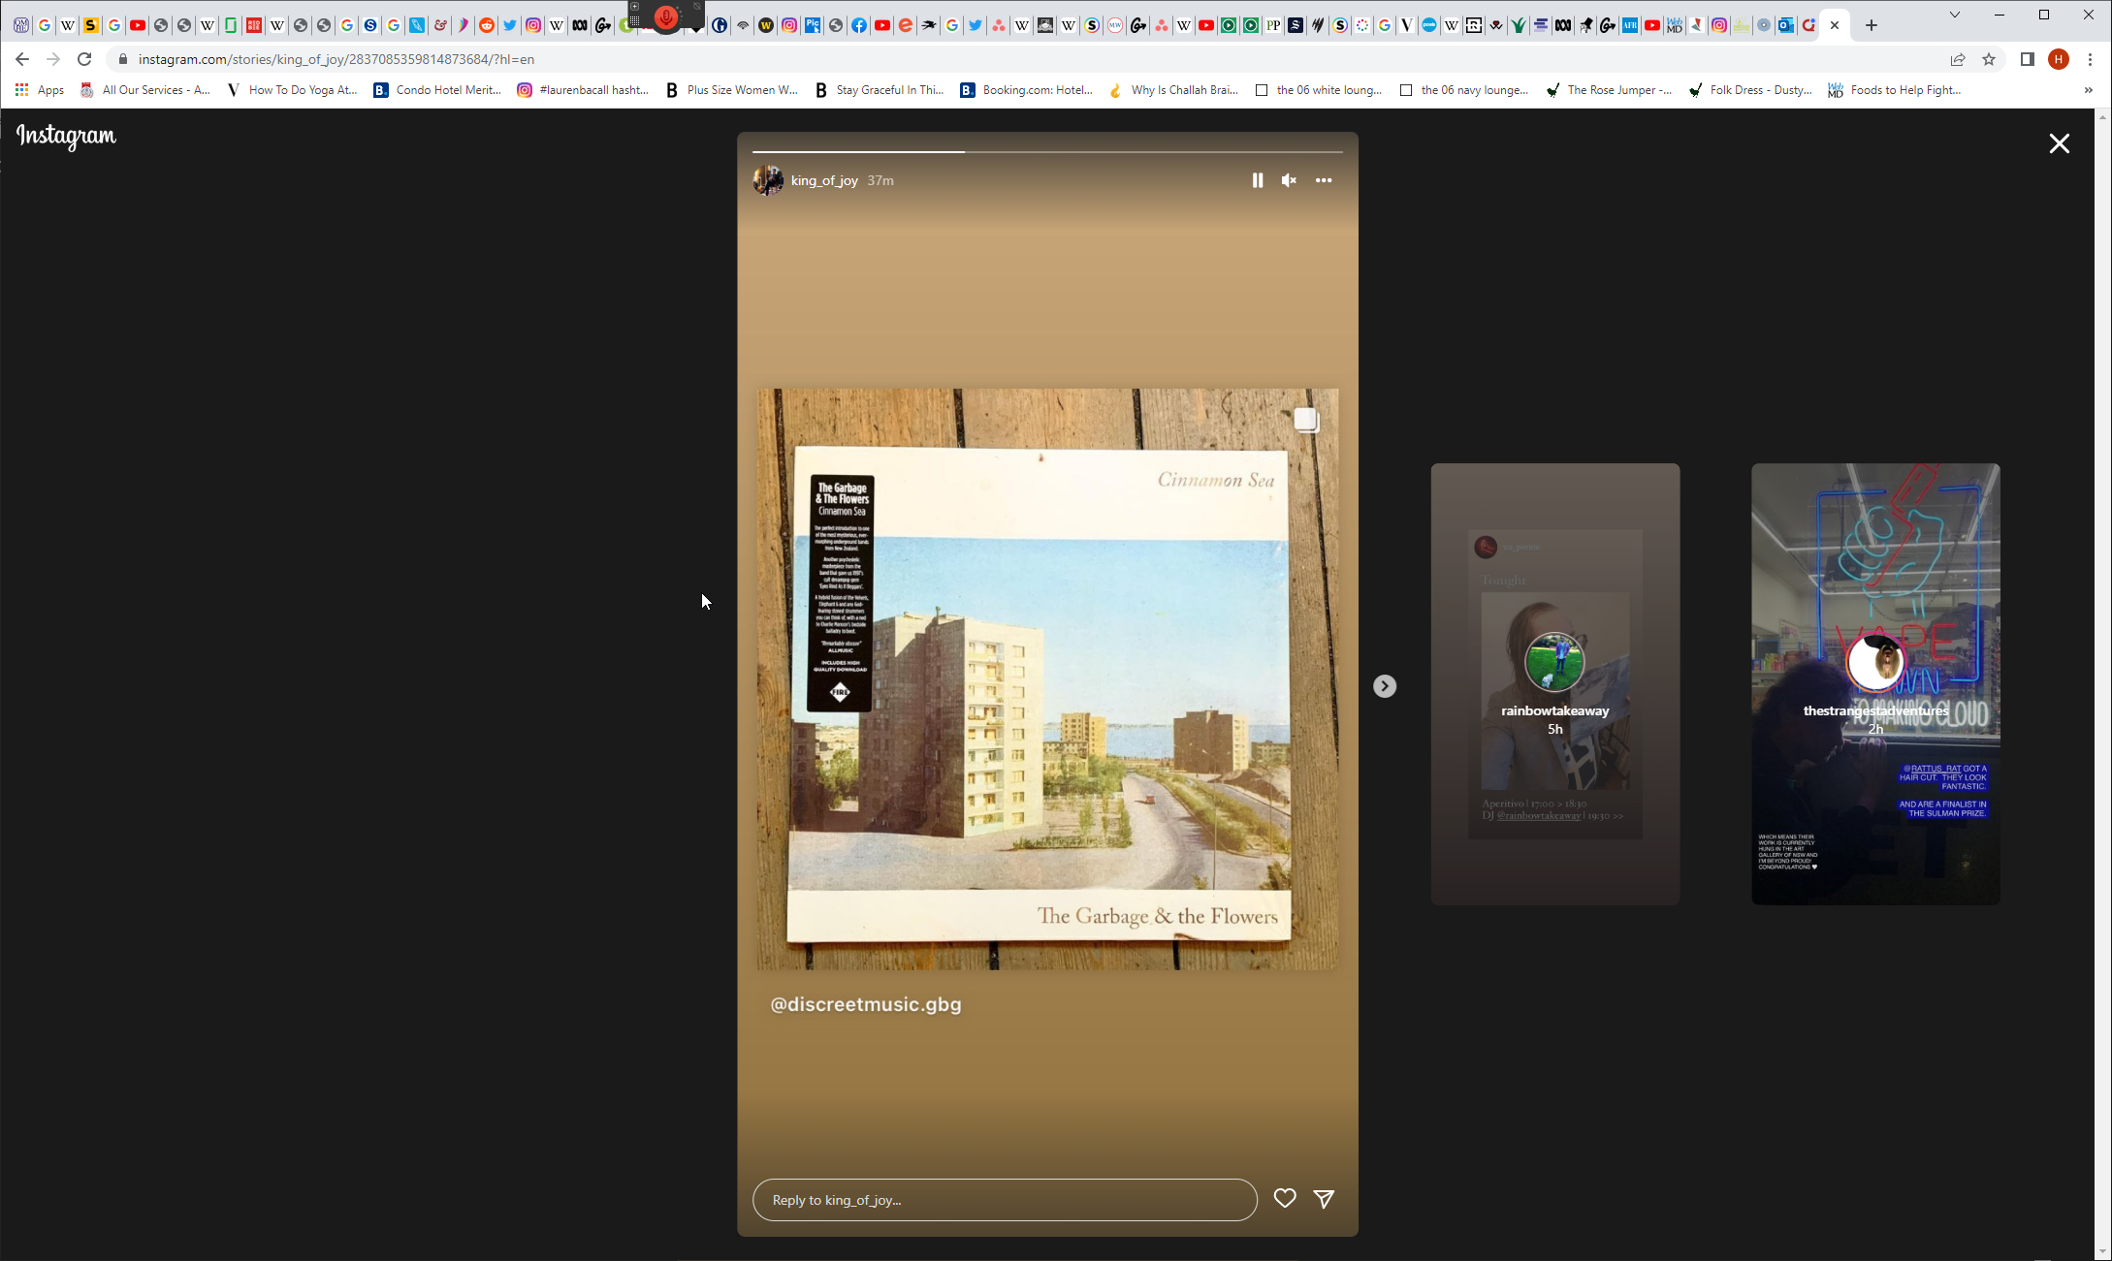Click the Instagram logo

[66, 137]
